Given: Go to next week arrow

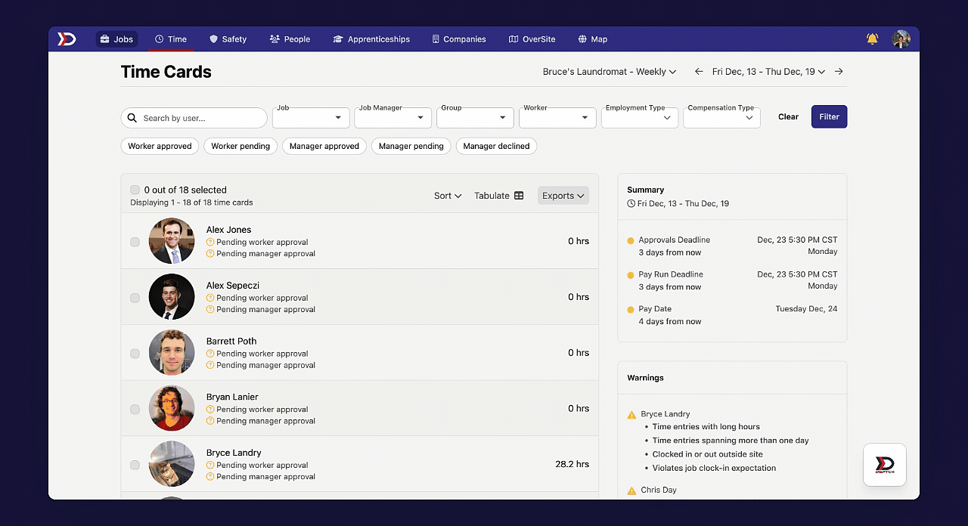Looking at the screenshot, I should coord(839,72).
